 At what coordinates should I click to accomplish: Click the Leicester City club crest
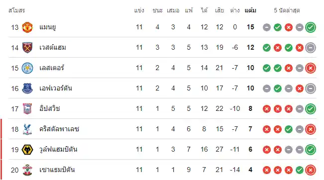click(27, 68)
